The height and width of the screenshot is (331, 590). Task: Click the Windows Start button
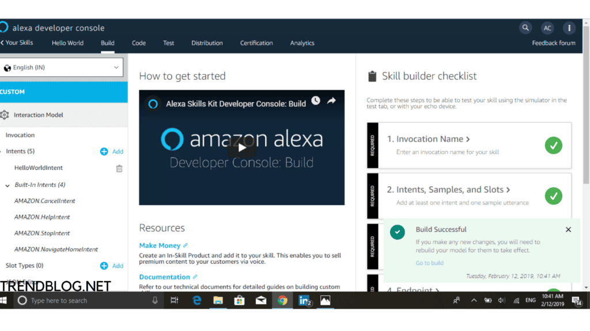pyautogui.click(x=3, y=301)
